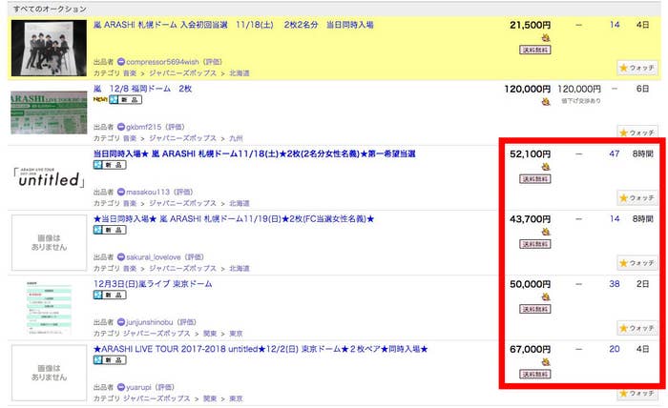Open the 音楽 category in the compressor5694wish listing

pyautogui.click(x=130, y=73)
